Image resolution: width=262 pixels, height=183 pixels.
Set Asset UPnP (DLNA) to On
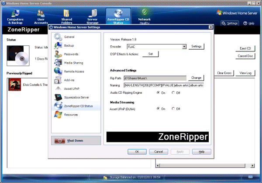(x=158, y=108)
